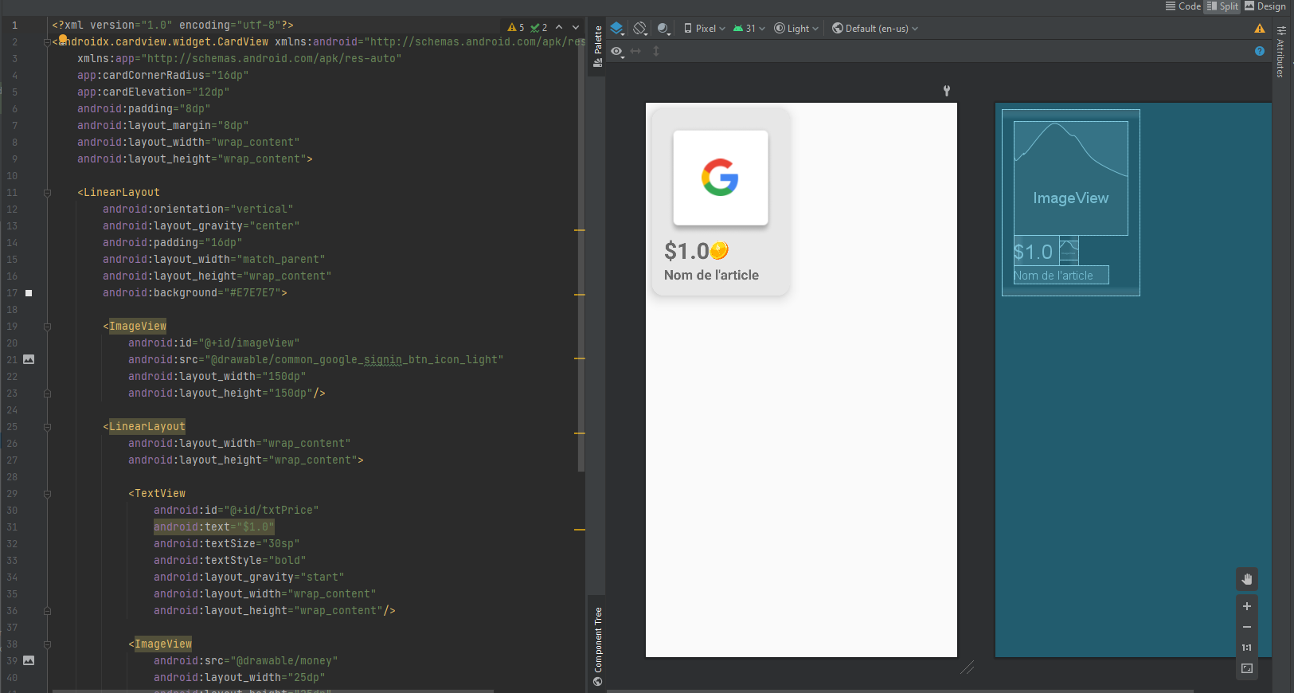Select the ImageView in blueprint view
This screenshot has height=693, width=1294.
click(x=1070, y=178)
